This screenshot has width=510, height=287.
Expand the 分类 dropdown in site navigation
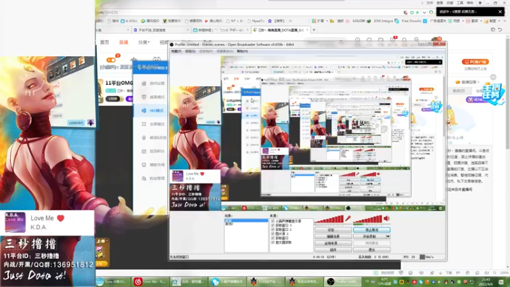coord(144,42)
